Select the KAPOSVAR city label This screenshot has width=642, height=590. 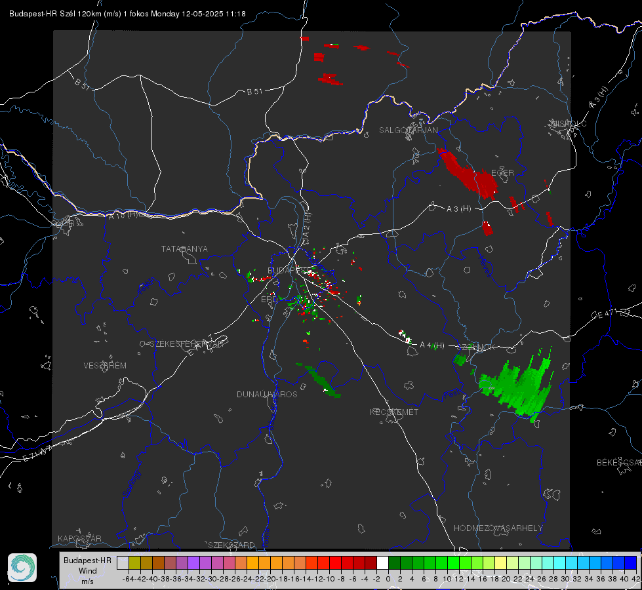(79, 538)
